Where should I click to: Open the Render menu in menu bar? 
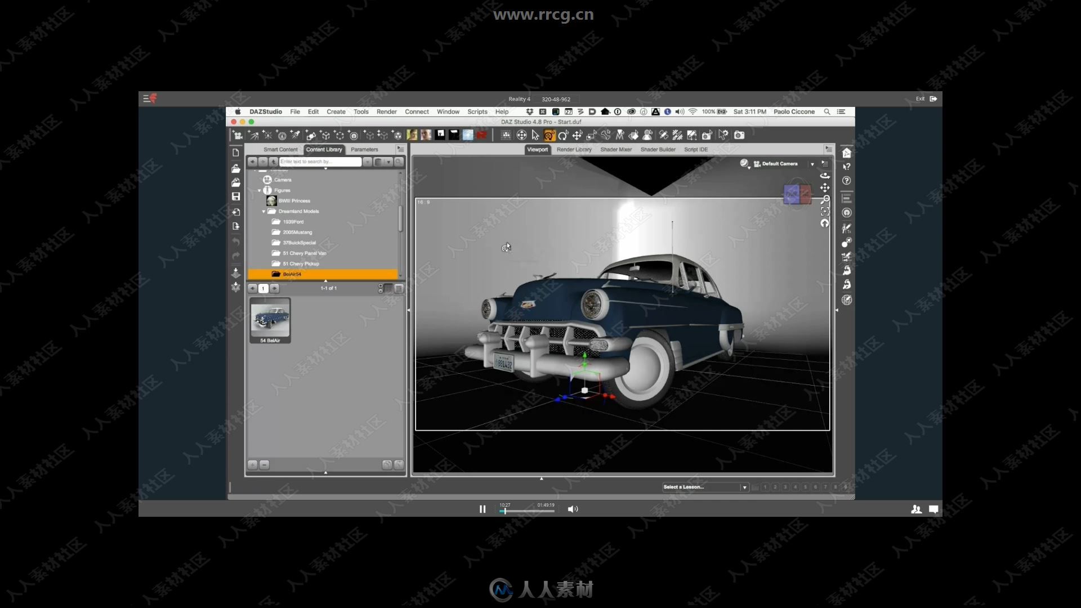pyautogui.click(x=387, y=112)
